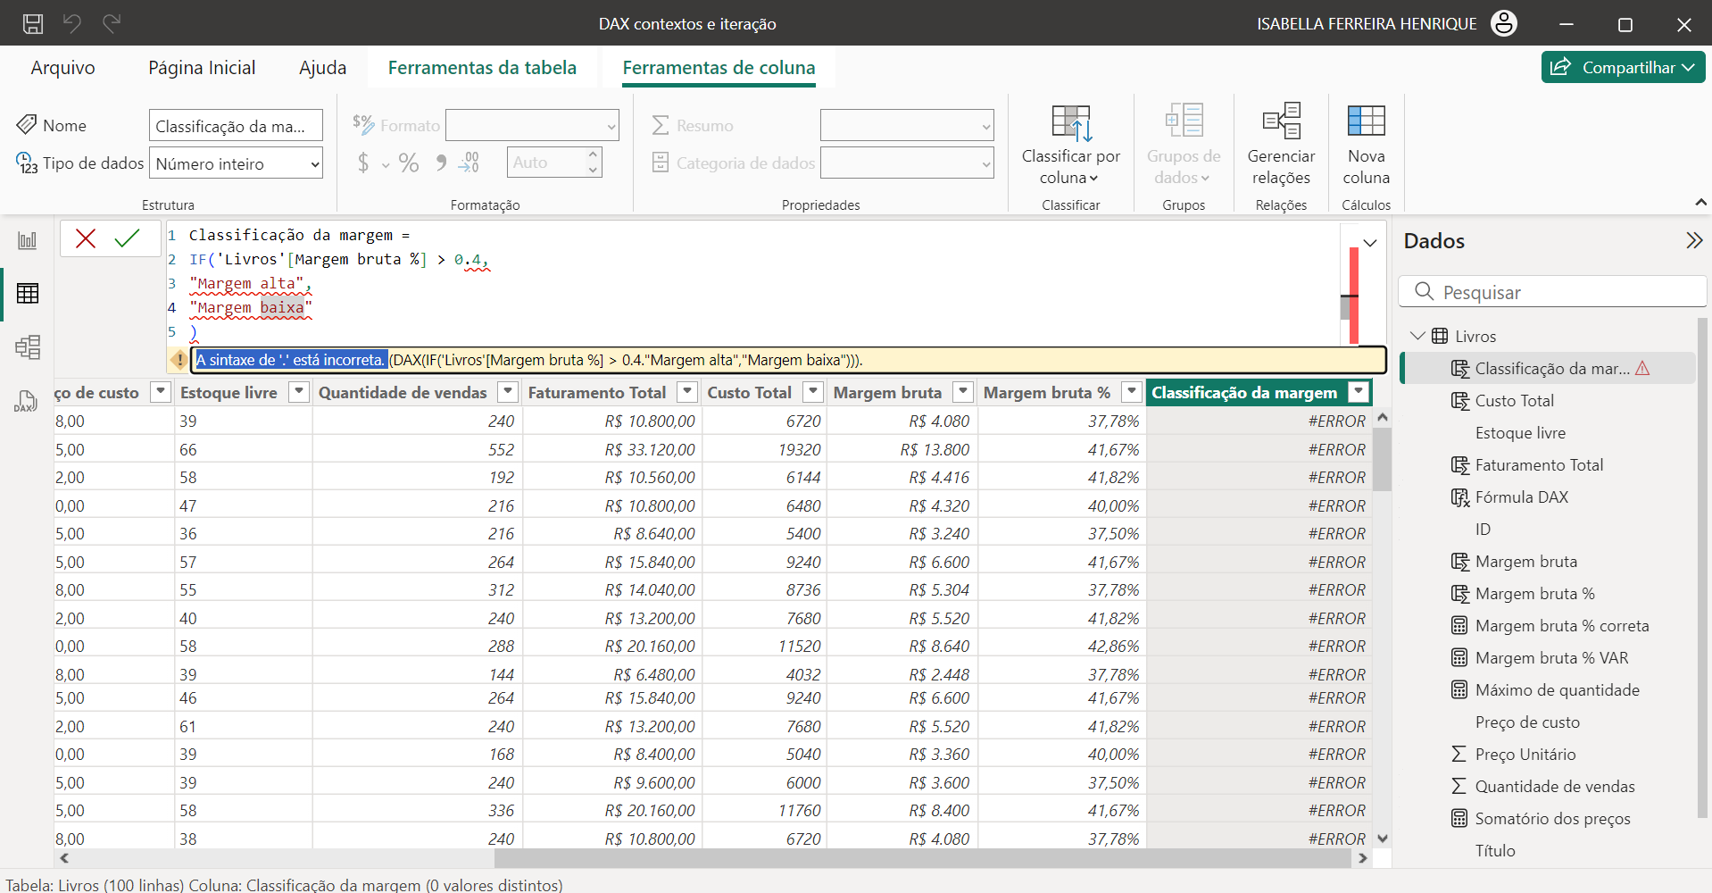1712x893 pixels.
Task: Switch to Ferramentas da tabela tab
Action: click(482, 68)
